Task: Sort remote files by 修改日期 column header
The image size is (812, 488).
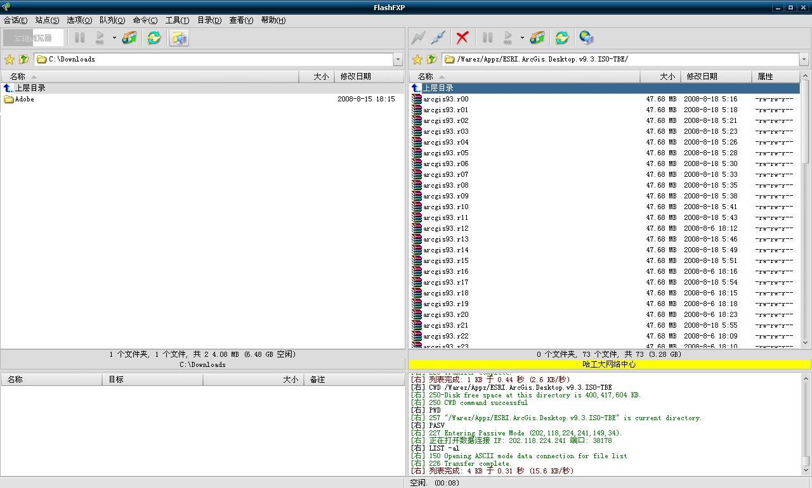Action: [x=716, y=77]
